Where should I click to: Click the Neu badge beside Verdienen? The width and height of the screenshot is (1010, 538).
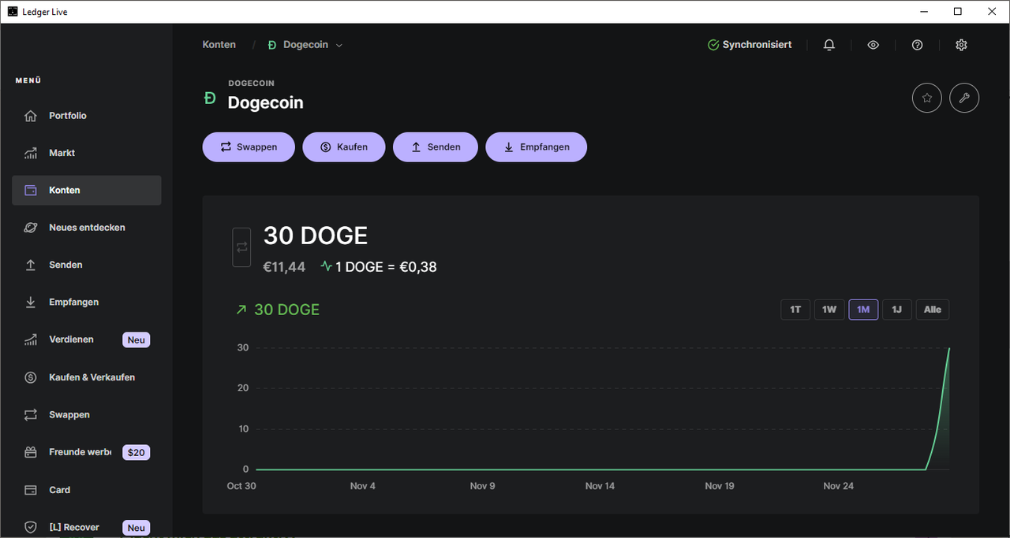[x=137, y=340]
